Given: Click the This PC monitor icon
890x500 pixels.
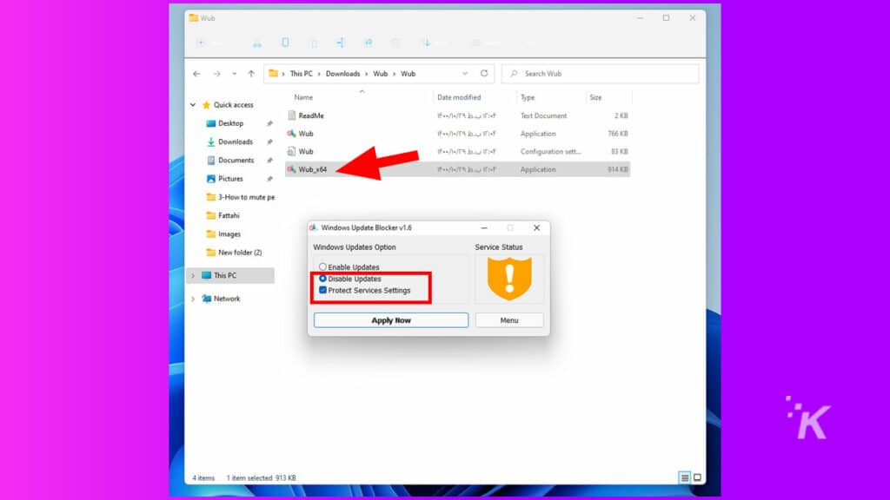Looking at the screenshot, I should pos(207,275).
